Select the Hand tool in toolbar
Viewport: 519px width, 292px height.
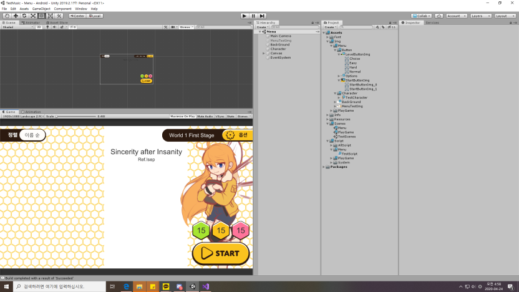7,16
